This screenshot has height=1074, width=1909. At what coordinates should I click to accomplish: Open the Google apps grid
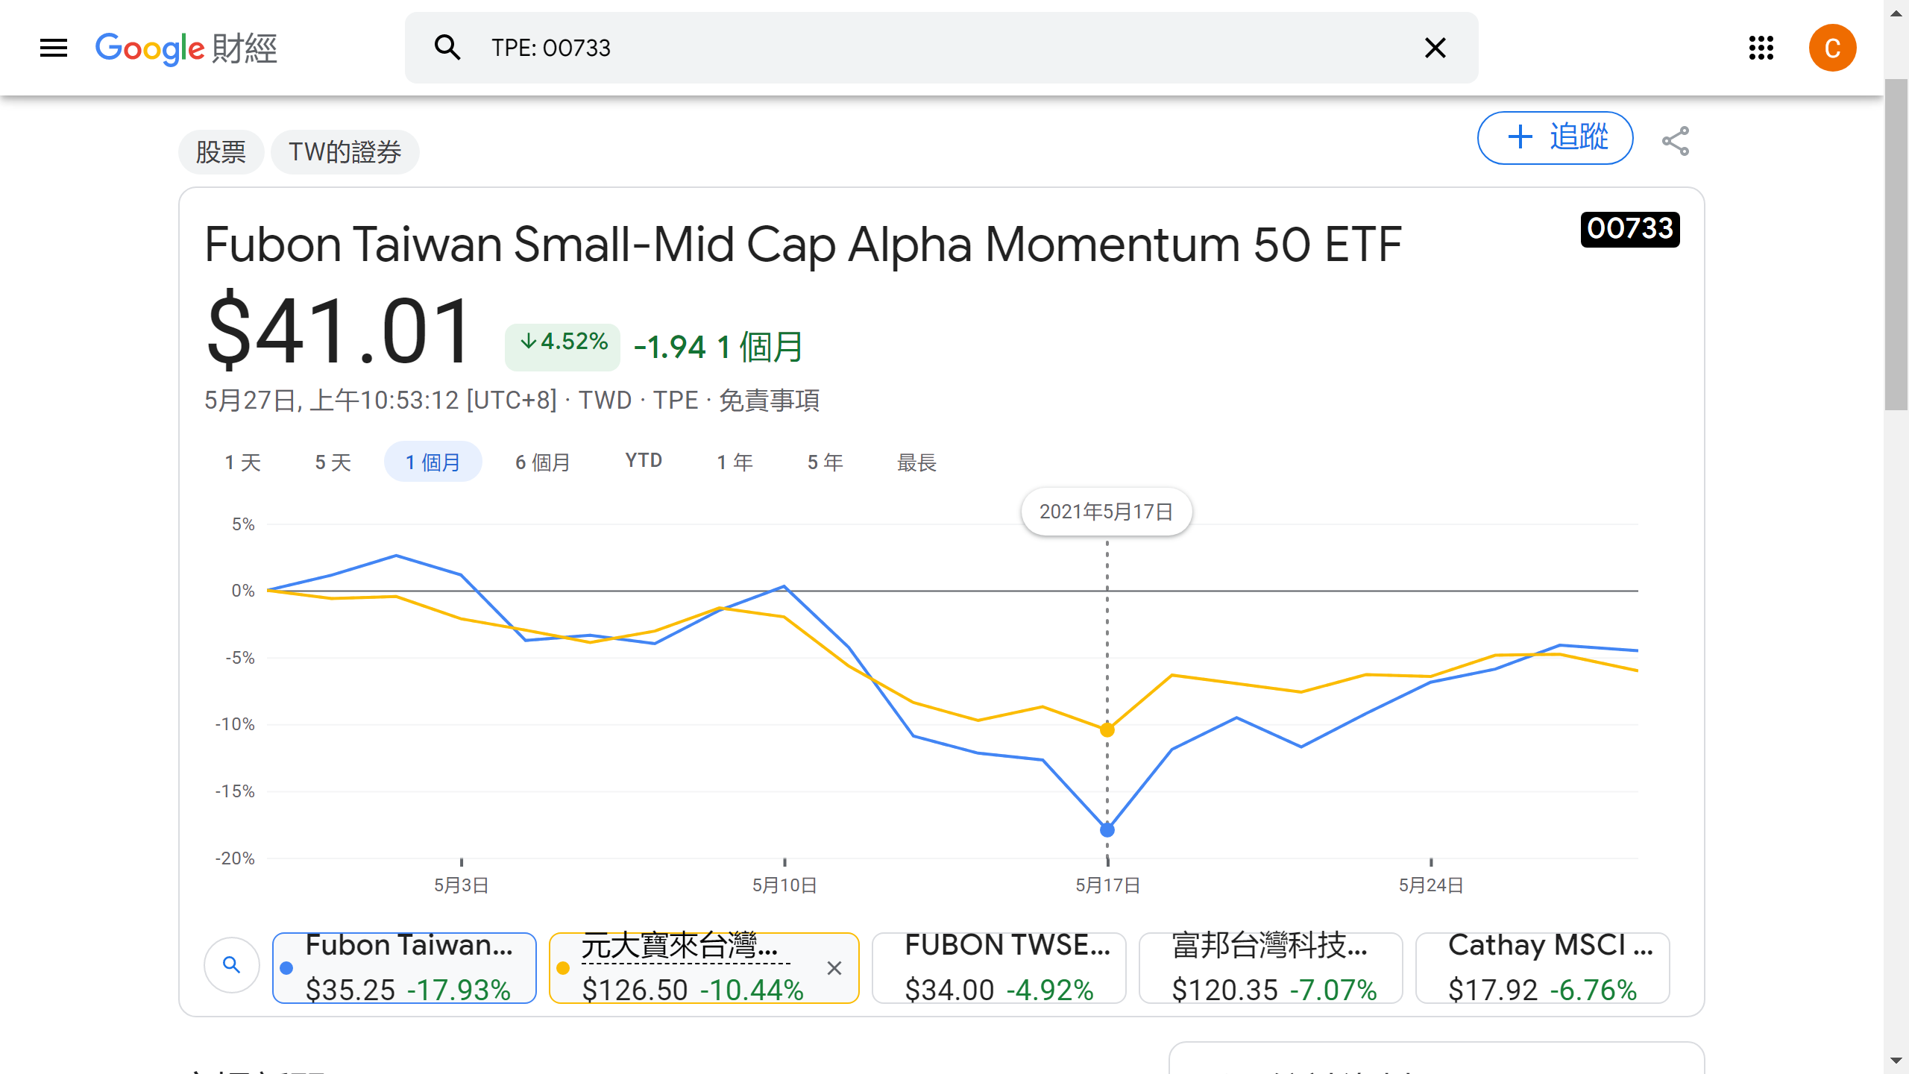(1761, 48)
